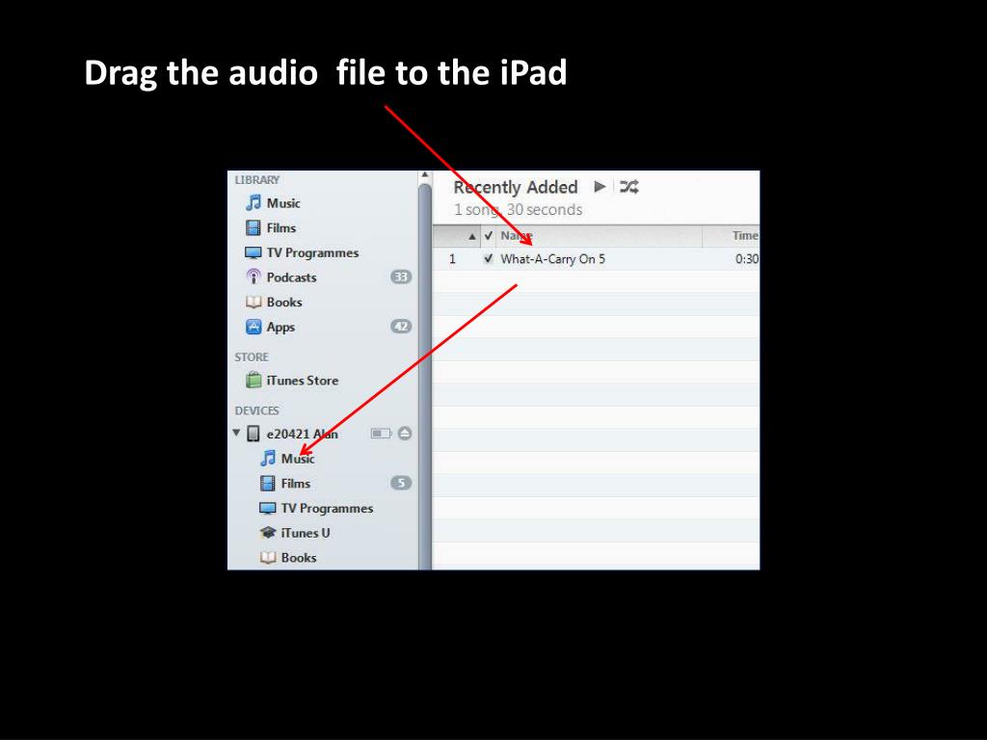This screenshot has height=740, width=987.
Task: Open Films in the Library section
Action: [x=271, y=227]
